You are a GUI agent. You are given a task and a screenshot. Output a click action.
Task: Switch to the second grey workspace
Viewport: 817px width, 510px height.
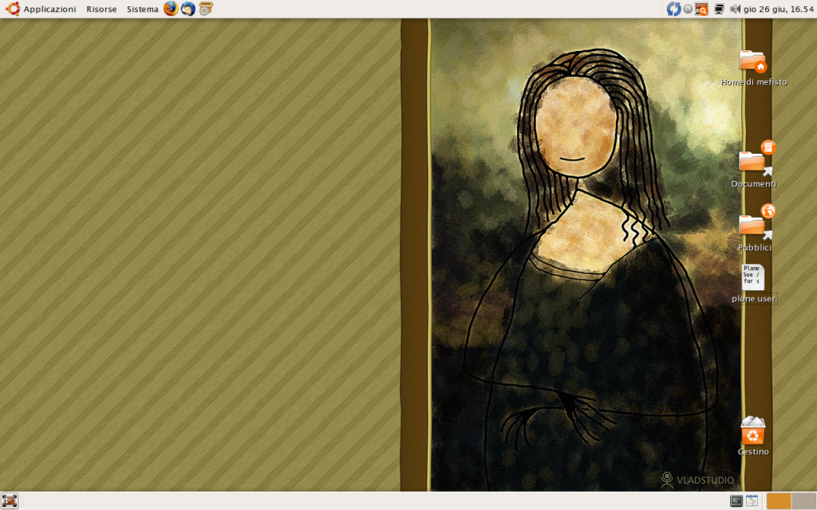(804, 501)
